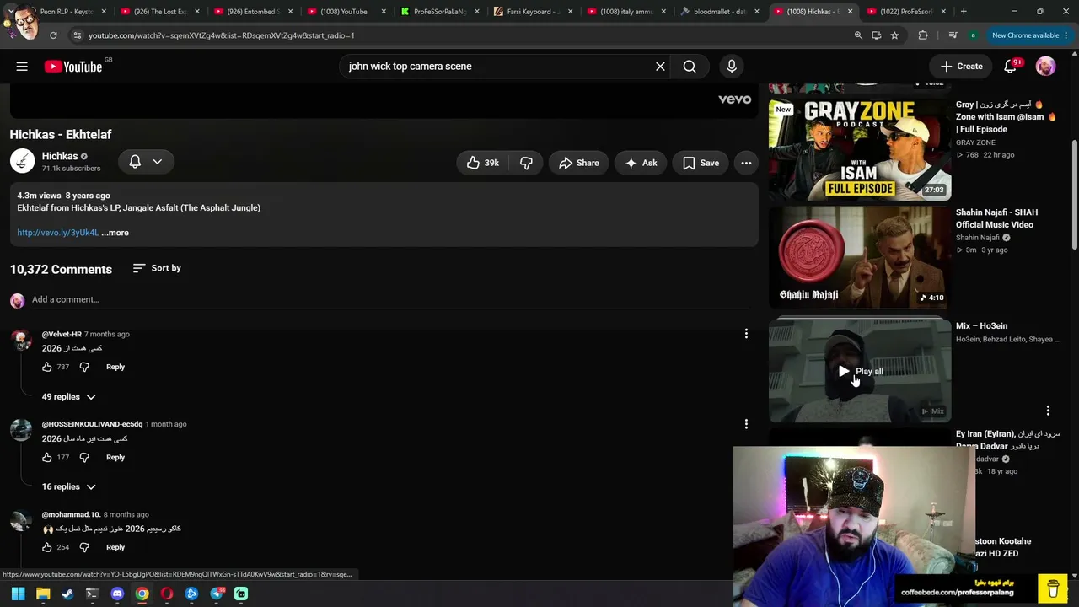Open more actions menu beside Save
1079x607 pixels.
coord(746,163)
